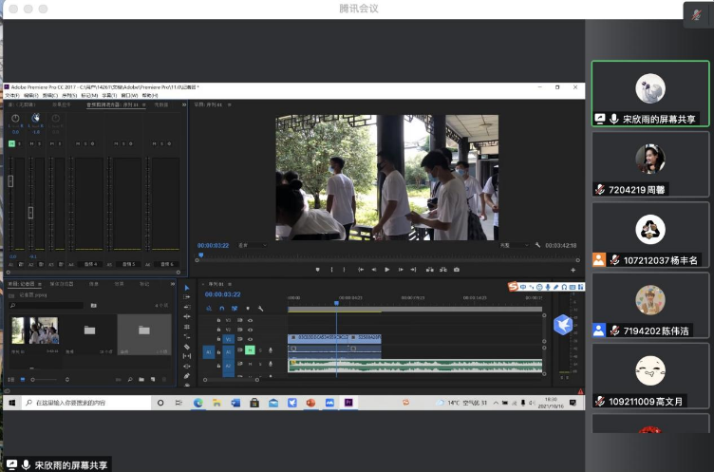Switch to the 媒体浏览器 tab
This screenshot has width=714, height=472.
pyautogui.click(x=60, y=284)
